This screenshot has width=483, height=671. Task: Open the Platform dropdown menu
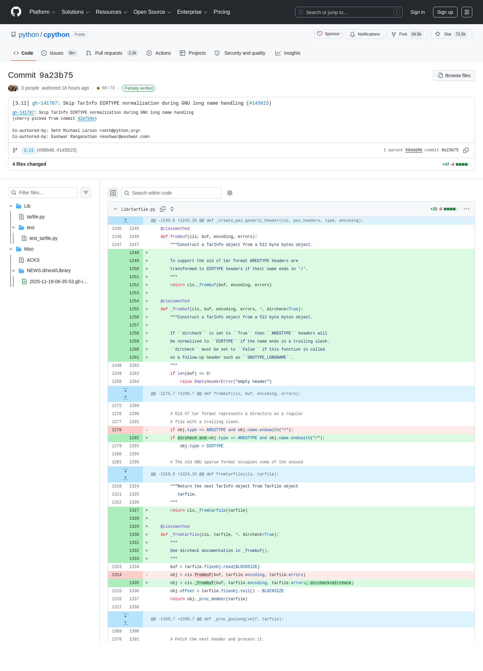point(43,12)
